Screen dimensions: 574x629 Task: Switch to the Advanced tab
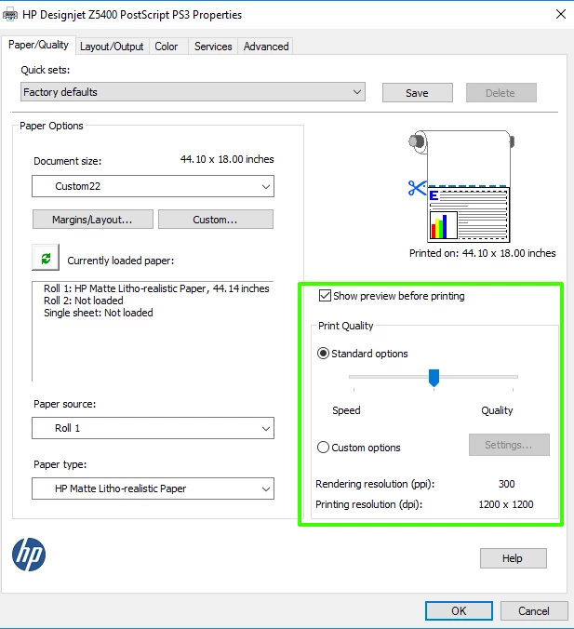266,47
